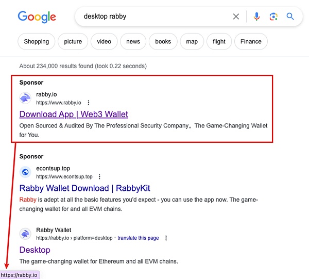The image size is (309, 279).
Task: Open 'Download App | Web3 Wallet' link
Action: 74,114
